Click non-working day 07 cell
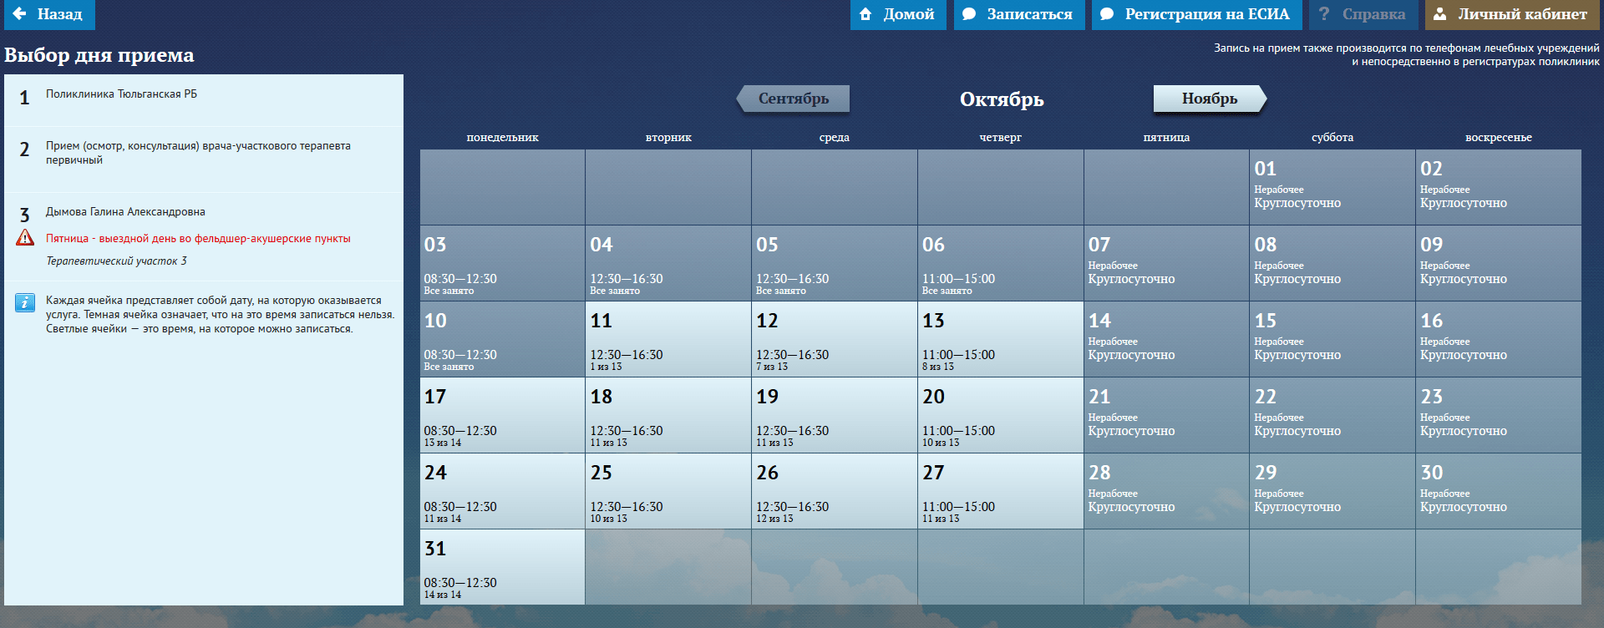The height and width of the screenshot is (628, 1604). click(1166, 263)
